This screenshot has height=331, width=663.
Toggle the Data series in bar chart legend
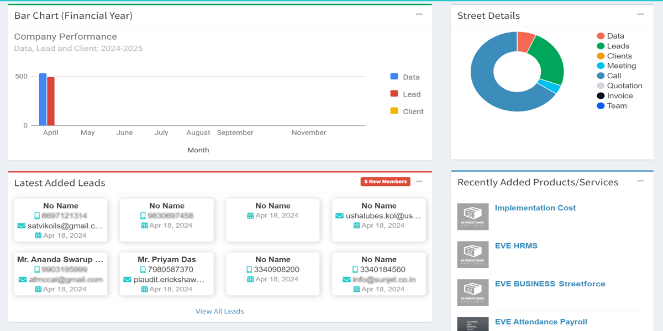click(394, 77)
